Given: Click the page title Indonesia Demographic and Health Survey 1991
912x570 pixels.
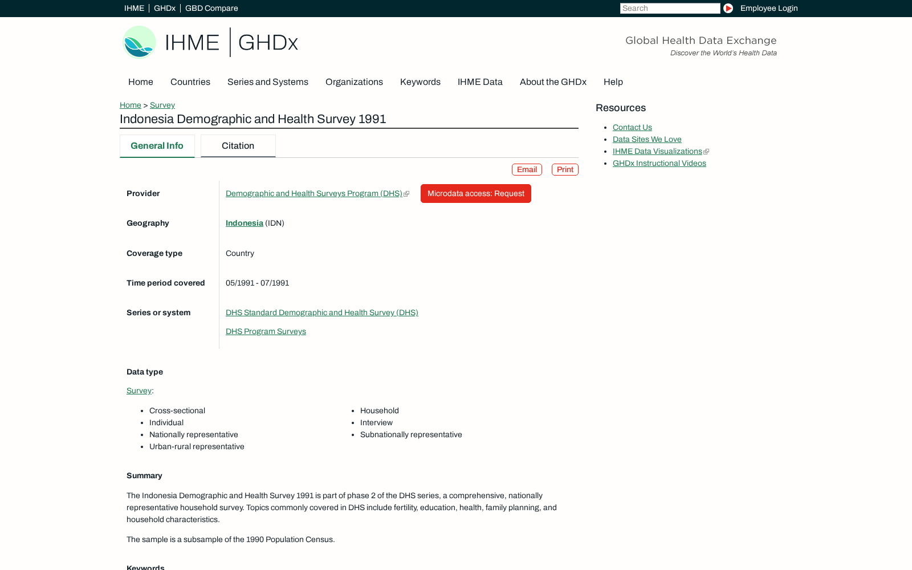Looking at the screenshot, I should pyautogui.click(x=253, y=119).
